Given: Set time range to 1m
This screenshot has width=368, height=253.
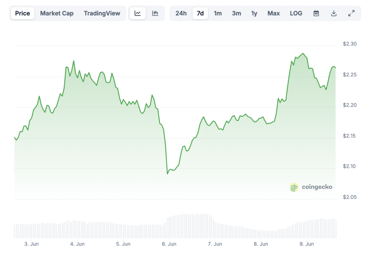Looking at the screenshot, I should coord(217,13).
